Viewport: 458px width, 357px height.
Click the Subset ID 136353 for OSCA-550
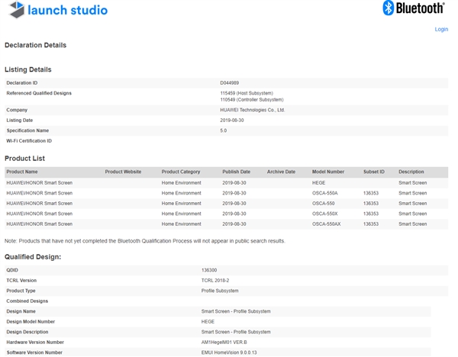[371, 204]
